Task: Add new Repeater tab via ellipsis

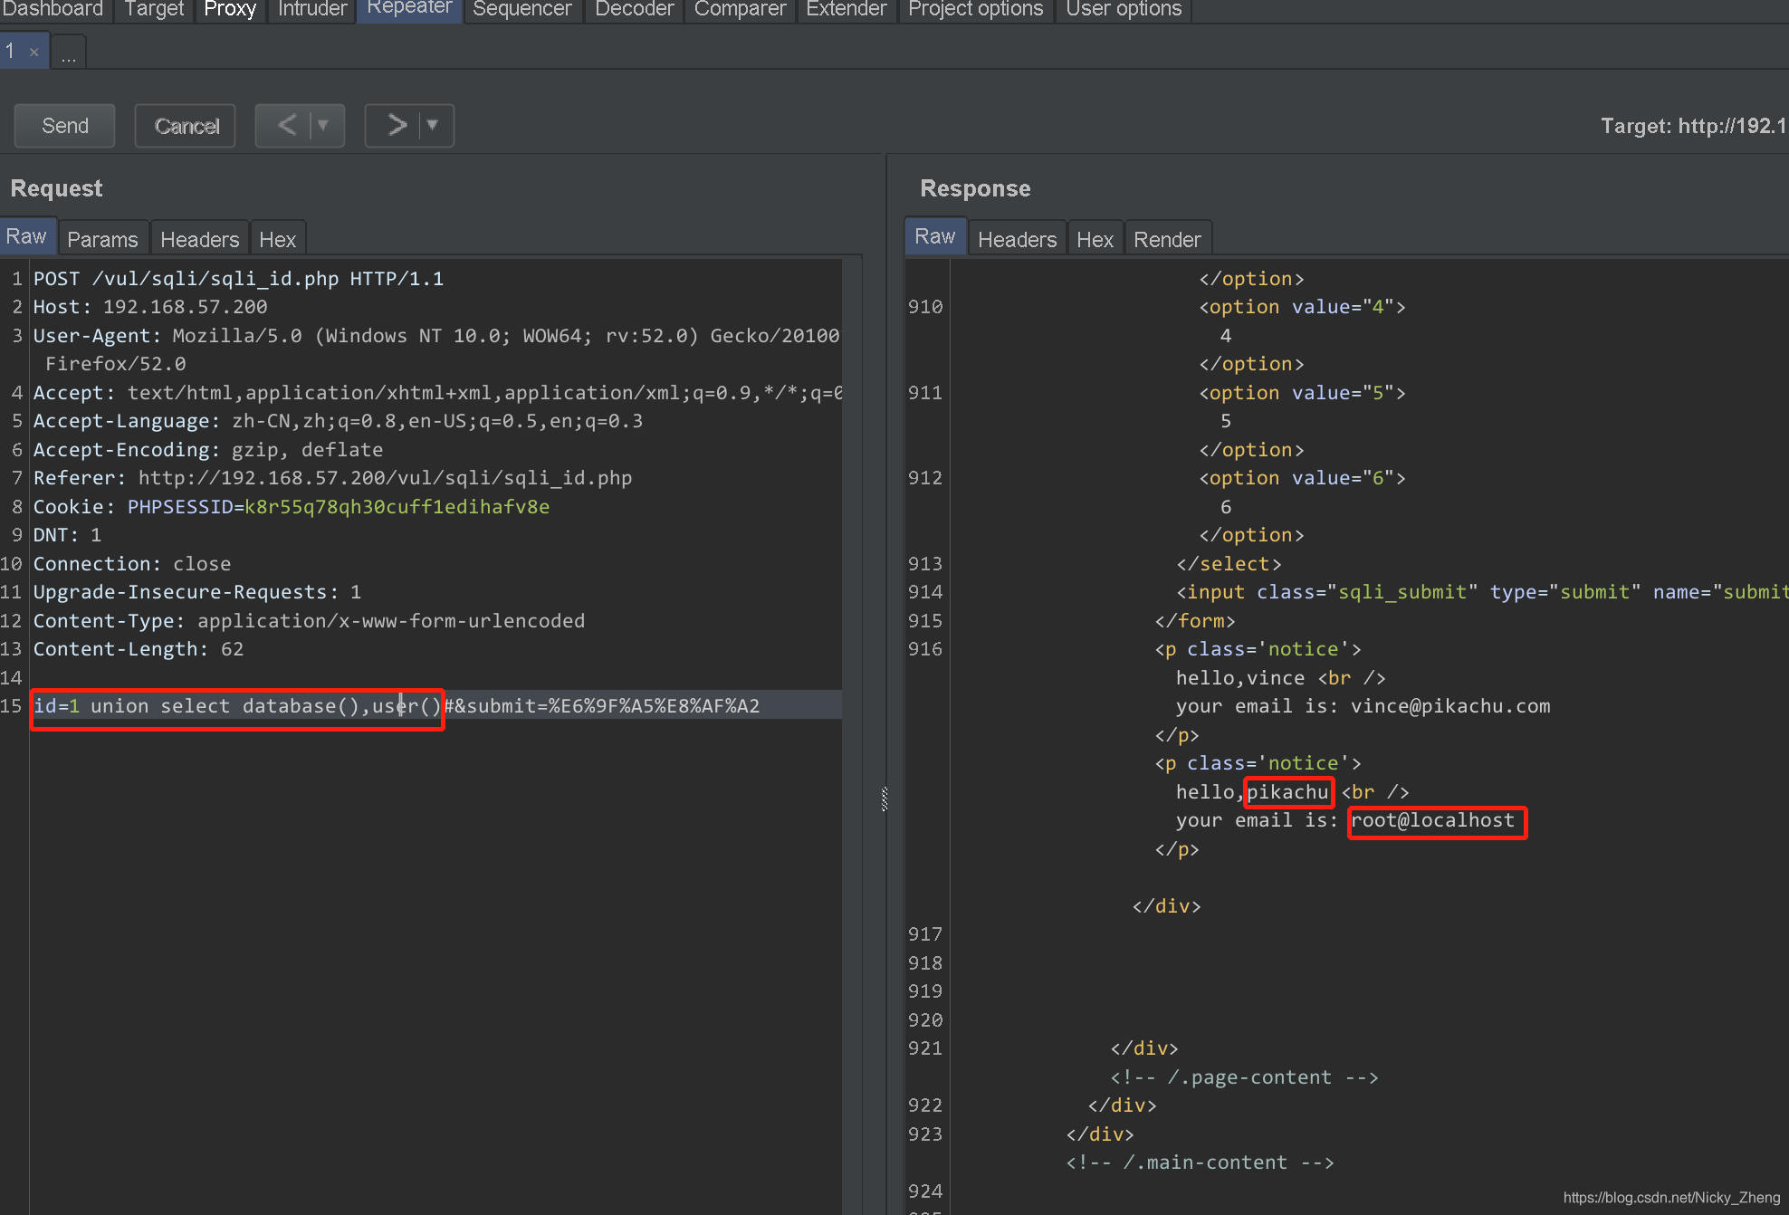Action: click(x=69, y=53)
